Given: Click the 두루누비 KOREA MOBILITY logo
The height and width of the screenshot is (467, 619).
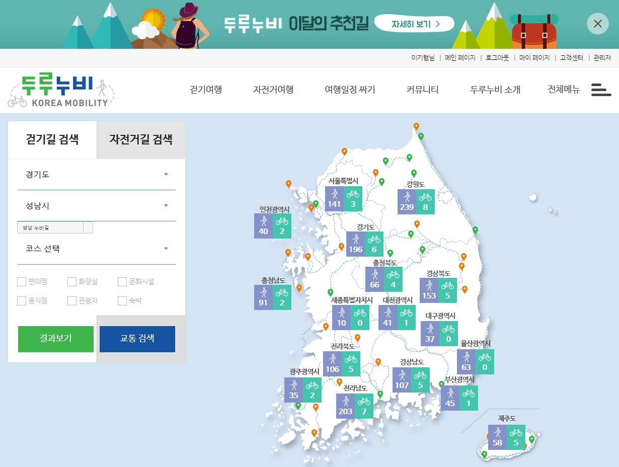Looking at the screenshot, I should [61, 89].
